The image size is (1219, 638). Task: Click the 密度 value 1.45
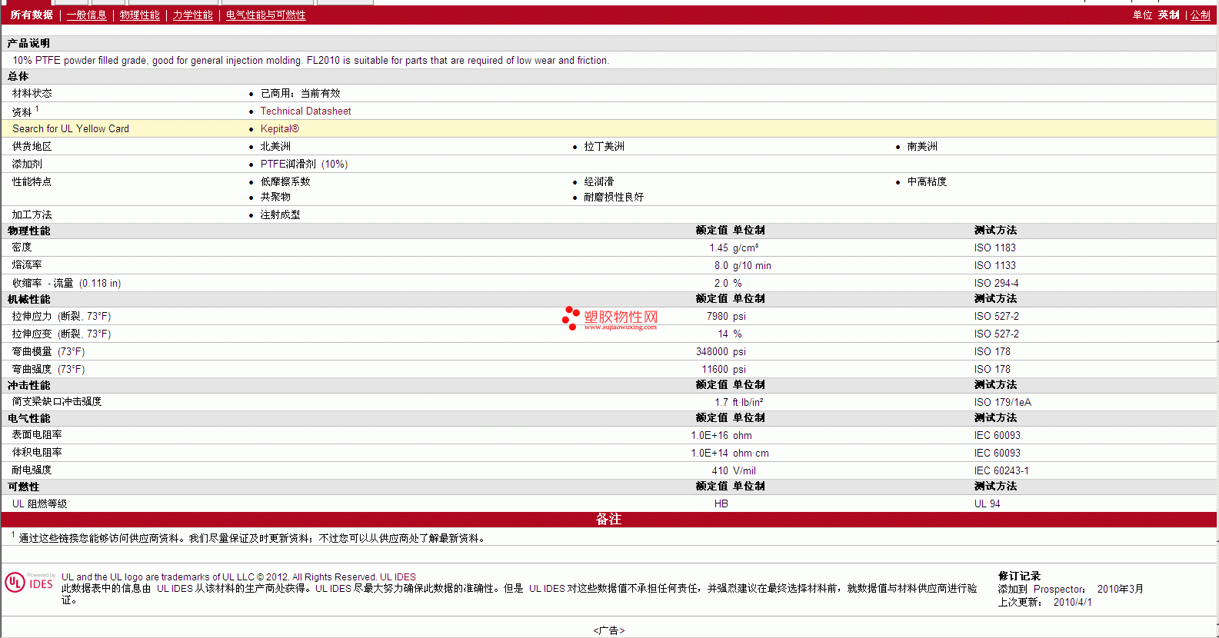pyautogui.click(x=718, y=248)
